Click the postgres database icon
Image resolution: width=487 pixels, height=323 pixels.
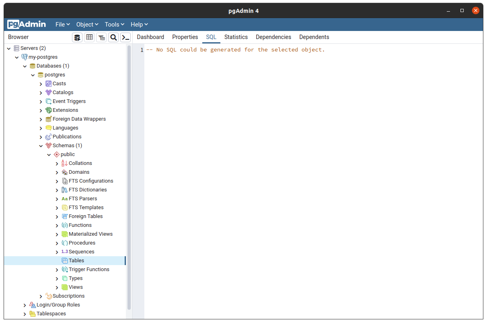click(x=41, y=75)
